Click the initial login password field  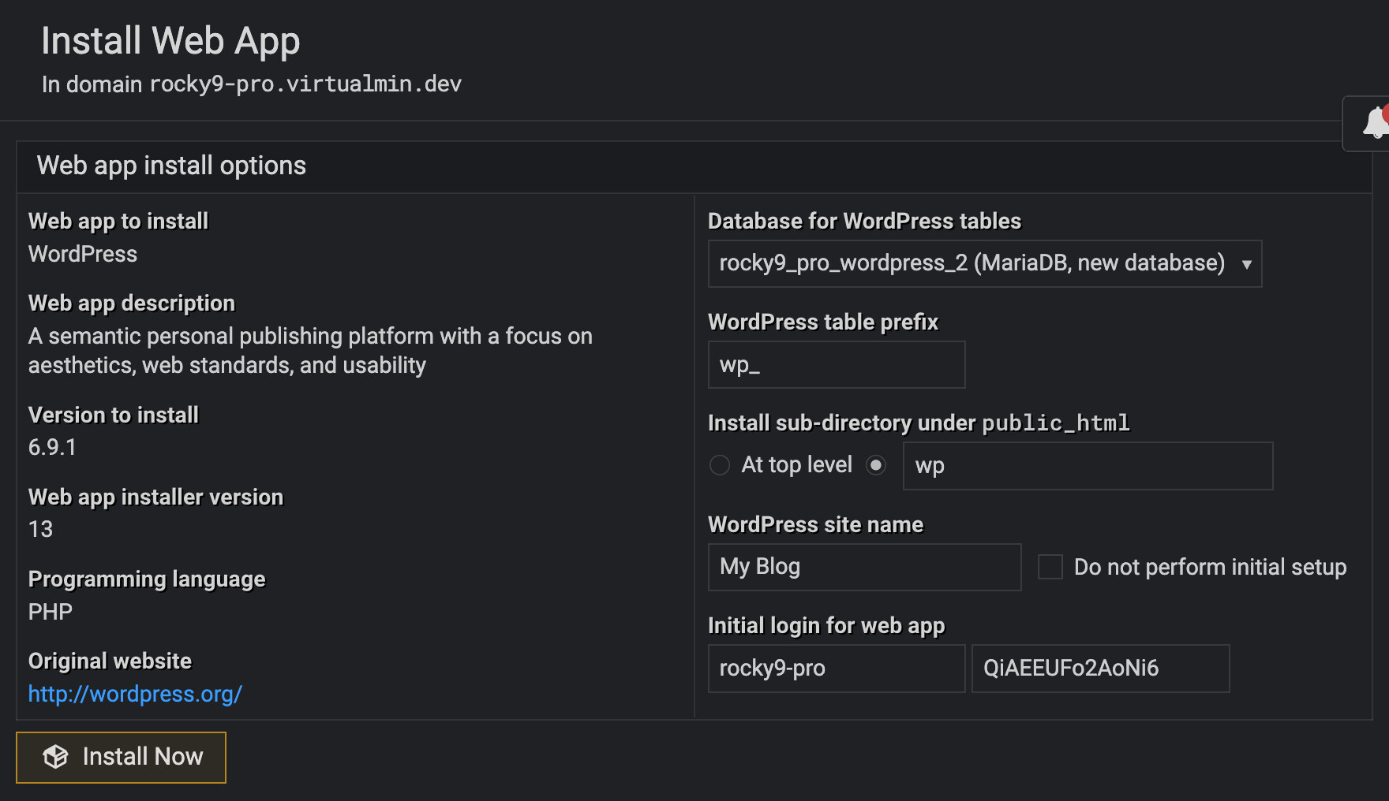[1099, 669]
